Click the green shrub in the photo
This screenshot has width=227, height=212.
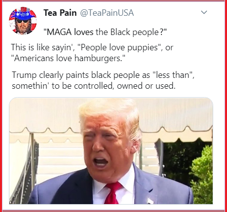202,175
